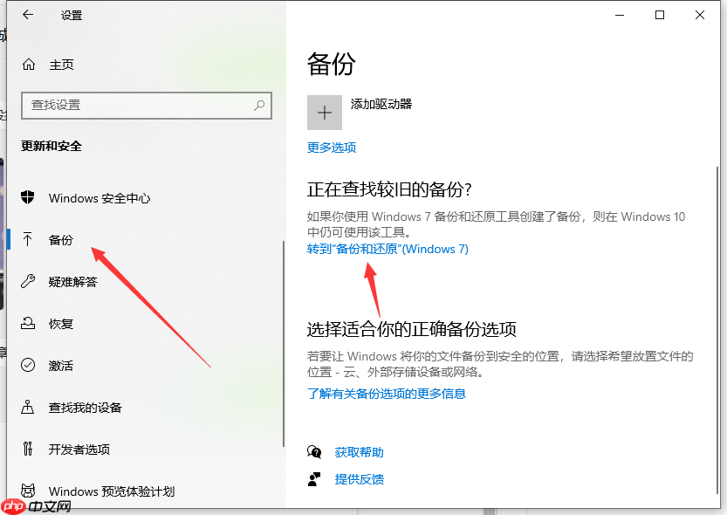
Task: Click the 添加驱动器 plus button
Action: click(x=324, y=113)
